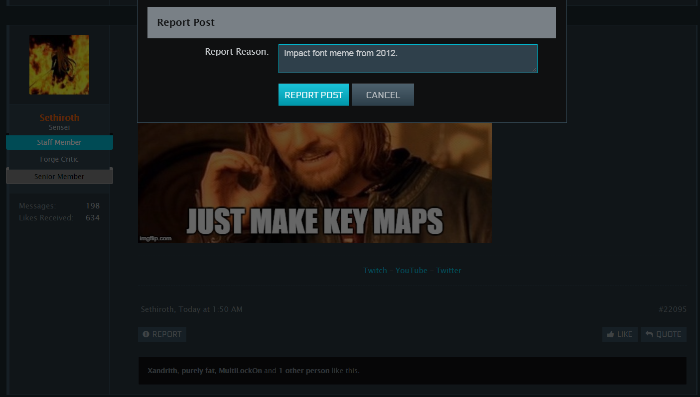Quote Sethiroth's post

click(x=664, y=334)
